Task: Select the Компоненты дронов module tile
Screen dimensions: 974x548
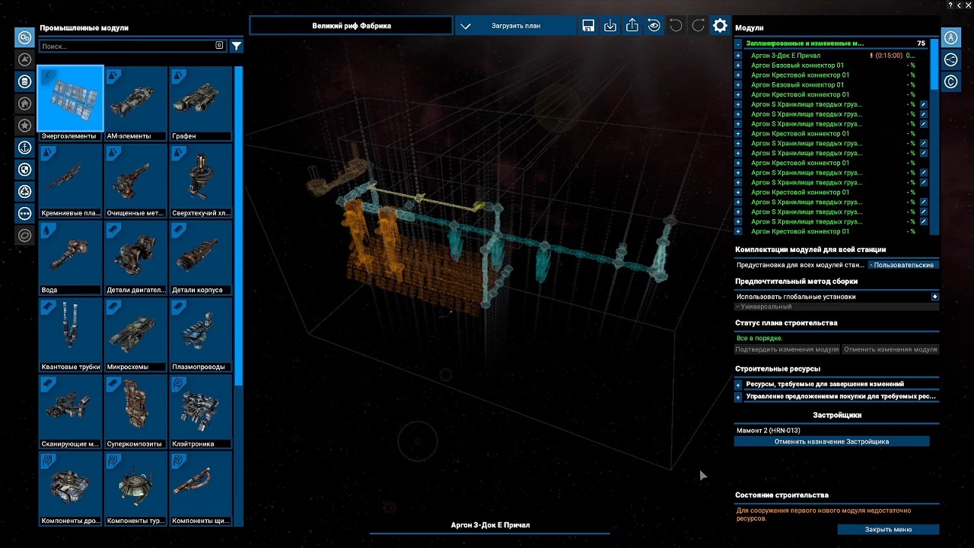Action: (x=71, y=489)
